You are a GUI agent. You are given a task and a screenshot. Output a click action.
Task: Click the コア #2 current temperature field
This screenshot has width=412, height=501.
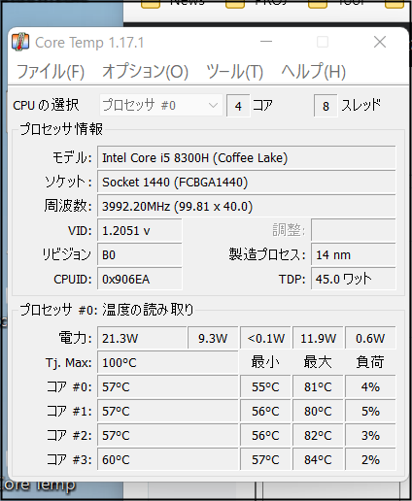click(168, 435)
